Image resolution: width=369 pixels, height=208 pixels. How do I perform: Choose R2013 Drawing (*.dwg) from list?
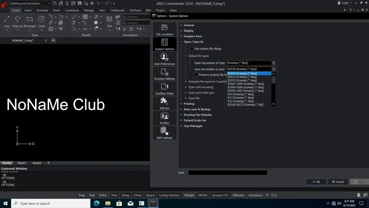click(x=242, y=77)
